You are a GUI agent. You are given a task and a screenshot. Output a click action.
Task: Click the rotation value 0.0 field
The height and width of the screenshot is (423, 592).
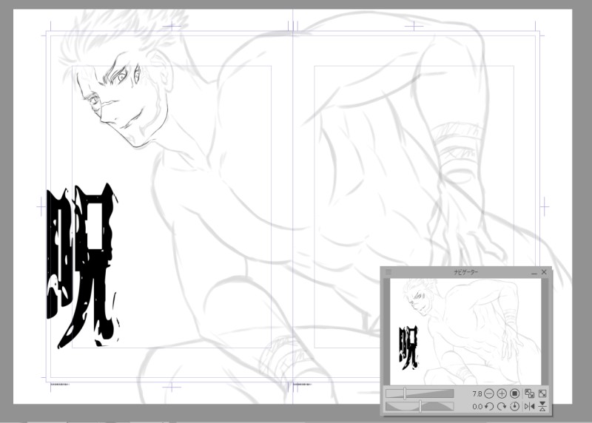[477, 407]
